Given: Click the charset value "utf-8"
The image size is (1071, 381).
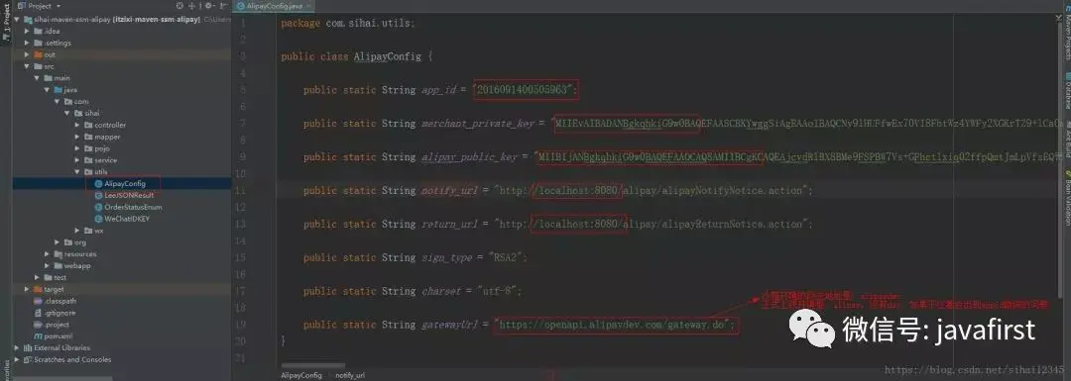Looking at the screenshot, I should pos(498,291).
